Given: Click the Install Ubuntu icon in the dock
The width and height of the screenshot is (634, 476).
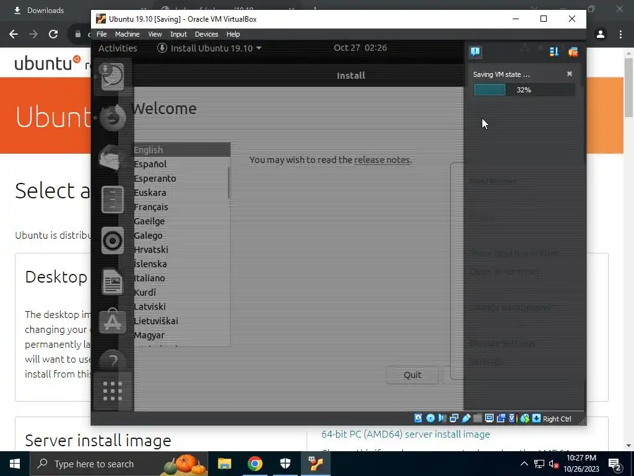Looking at the screenshot, I should pos(113,76).
